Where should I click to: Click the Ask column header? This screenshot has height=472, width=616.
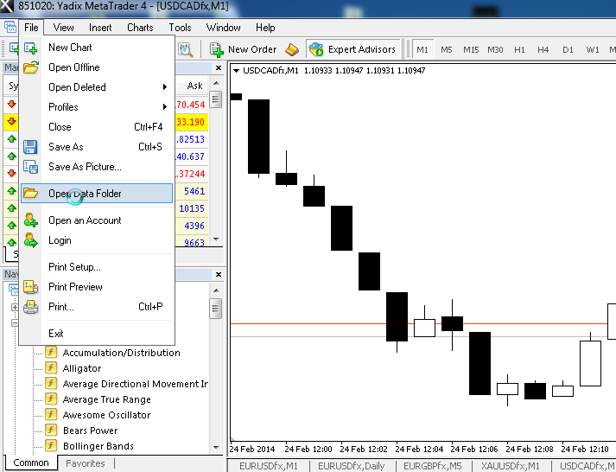pos(194,86)
